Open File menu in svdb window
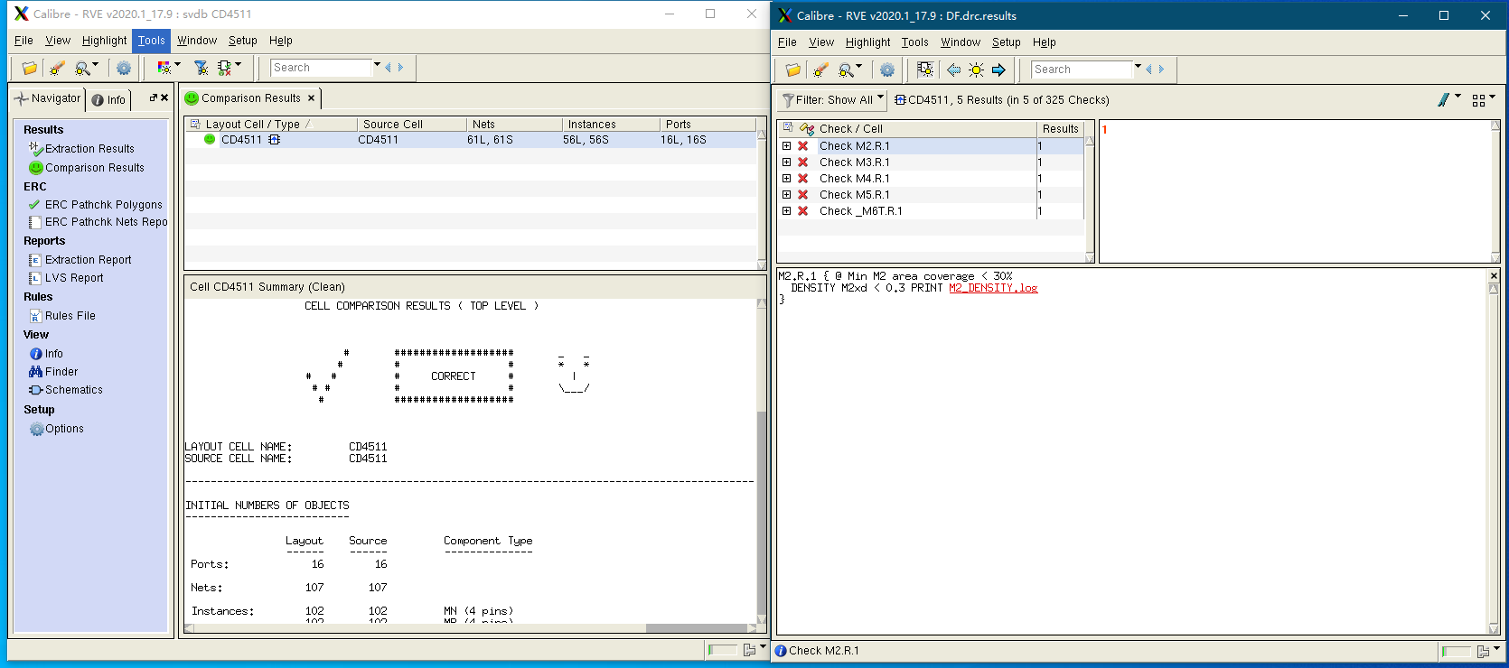The width and height of the screenshot is (1509, 668). [x=24, y=41]
